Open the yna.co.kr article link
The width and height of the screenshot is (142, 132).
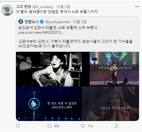41,32
